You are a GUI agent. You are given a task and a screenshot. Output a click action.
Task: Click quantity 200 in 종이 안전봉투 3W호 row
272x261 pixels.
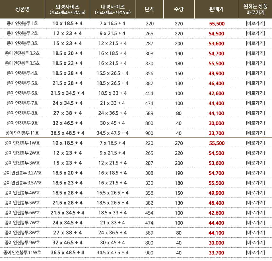(179, 163)
